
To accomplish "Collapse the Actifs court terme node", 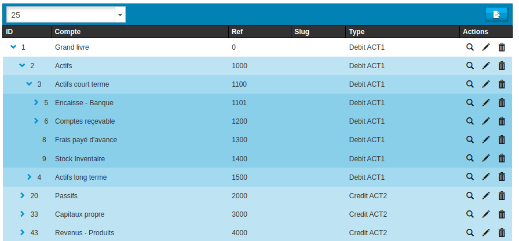I will pos(29,84).
